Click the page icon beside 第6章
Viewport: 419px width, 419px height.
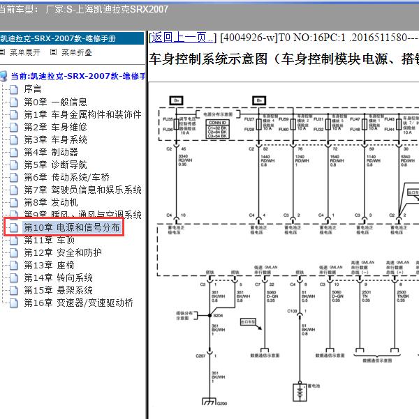point(14,178)
